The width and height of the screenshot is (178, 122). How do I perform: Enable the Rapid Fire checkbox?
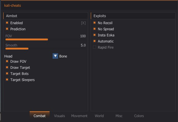tap(95, 47)
